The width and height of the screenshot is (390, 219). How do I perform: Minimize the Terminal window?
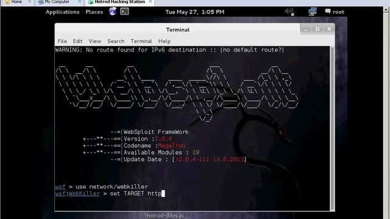[306, 29]
